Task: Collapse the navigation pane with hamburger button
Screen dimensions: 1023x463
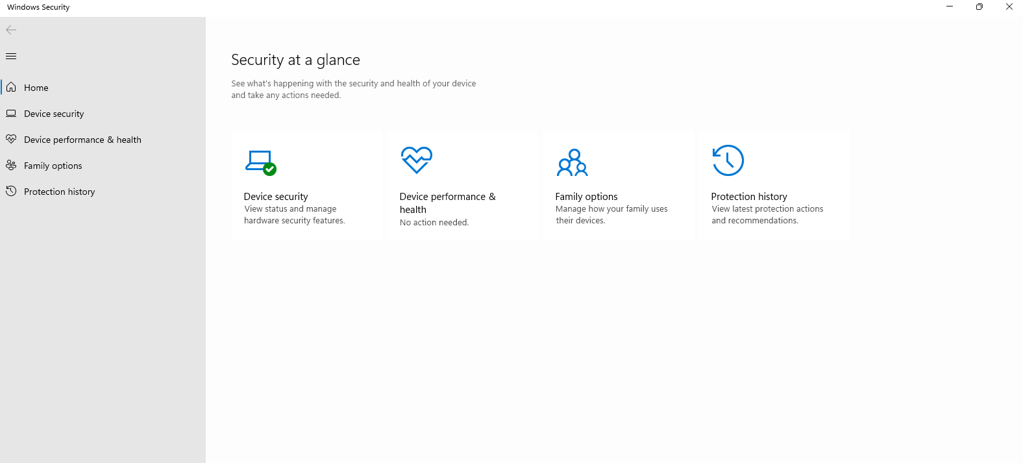Action: tap(11, 56)
